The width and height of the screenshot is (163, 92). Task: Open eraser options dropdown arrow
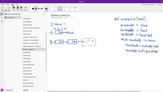point(16,8)
